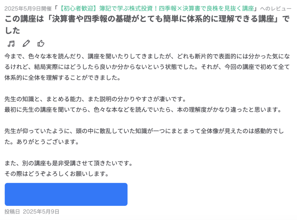Click the thumbs-up icon
297x220 pixels.
click(x=41, y=44)
